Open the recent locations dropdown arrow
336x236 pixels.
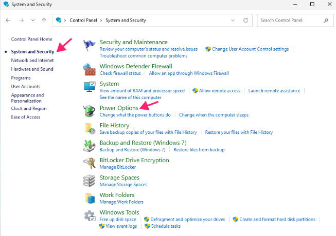click(33, 21)
